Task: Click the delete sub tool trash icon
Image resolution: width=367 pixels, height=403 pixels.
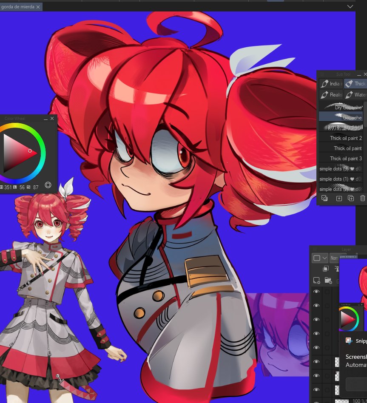Action: pyautogui.click(x=362, y=198)
